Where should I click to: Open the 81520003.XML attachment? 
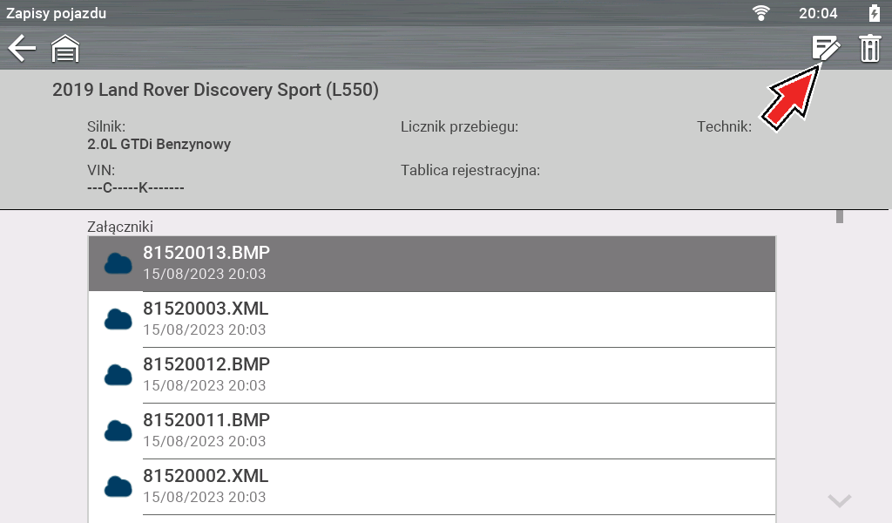(431, 319)
